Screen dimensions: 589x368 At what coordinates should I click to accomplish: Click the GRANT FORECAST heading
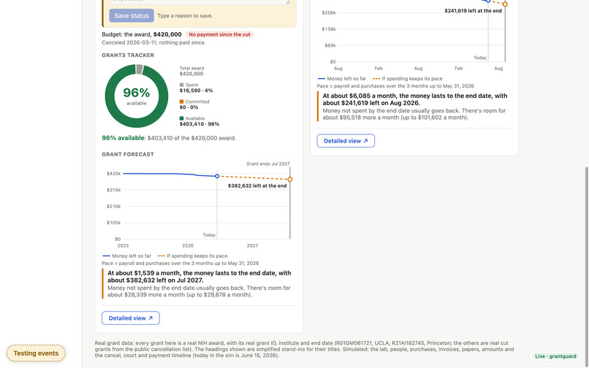pos(128,154)
